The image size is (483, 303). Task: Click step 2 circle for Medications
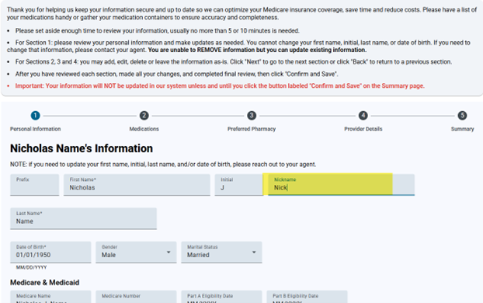(x=144, y=116)
